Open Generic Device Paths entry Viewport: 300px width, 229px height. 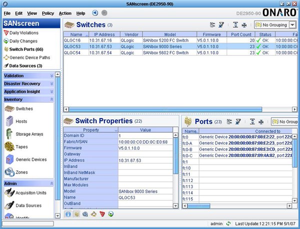pos(27,57)
